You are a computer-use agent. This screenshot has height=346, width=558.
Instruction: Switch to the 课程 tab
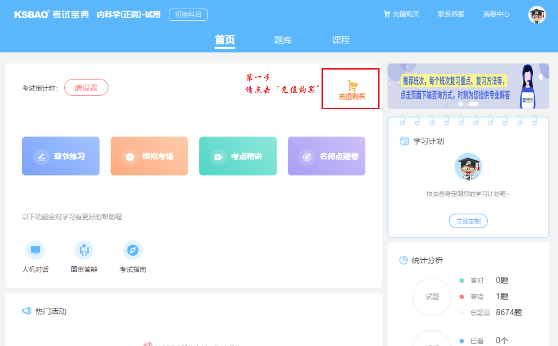tap(341, 40)
